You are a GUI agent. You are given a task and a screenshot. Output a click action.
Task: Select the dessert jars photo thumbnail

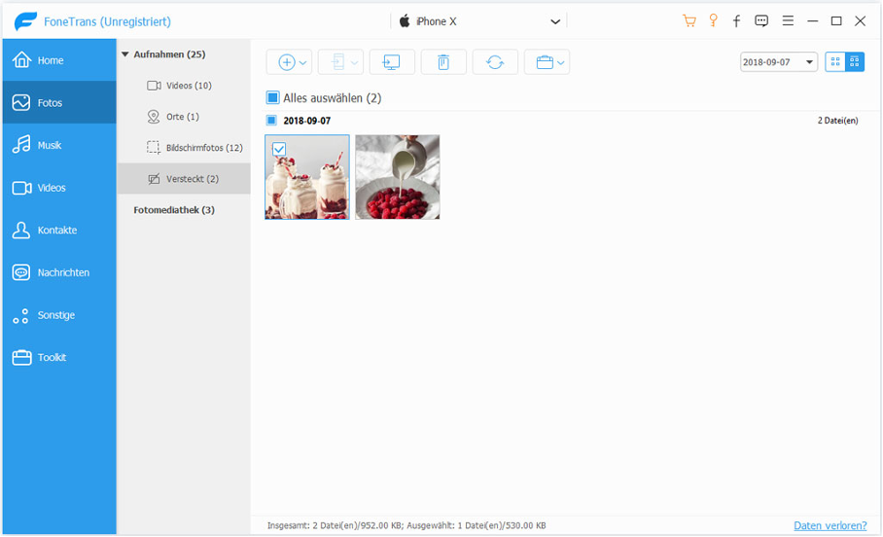click(x=307, y=177)
